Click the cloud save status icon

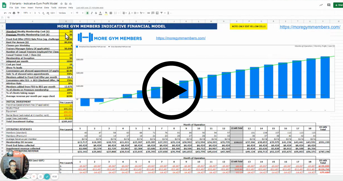point(70,4)
